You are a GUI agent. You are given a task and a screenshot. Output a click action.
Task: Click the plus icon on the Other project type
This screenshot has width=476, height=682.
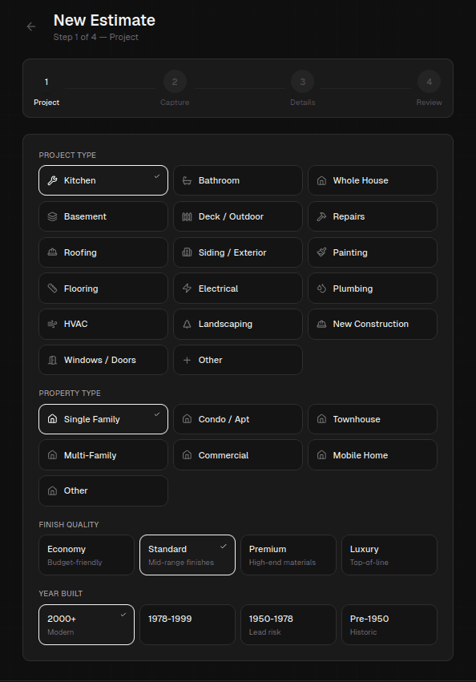pos(188,359)
